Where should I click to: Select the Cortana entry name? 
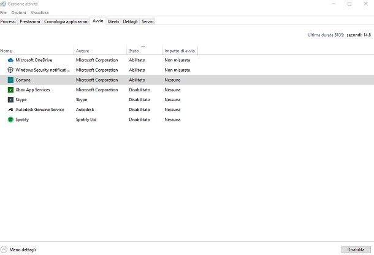pos(23,80)
